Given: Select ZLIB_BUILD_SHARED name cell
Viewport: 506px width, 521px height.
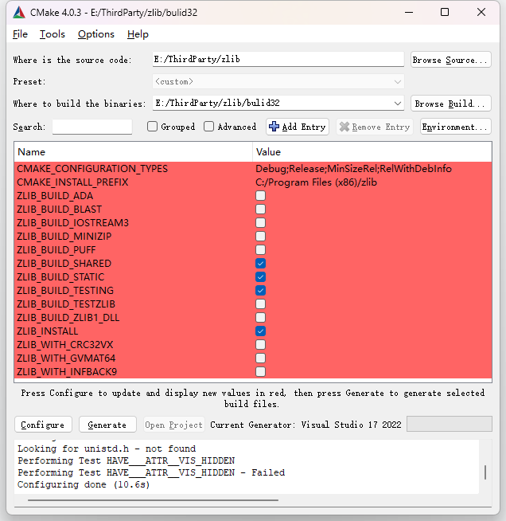Looking at the screenshot, I should tap(64, 264).
